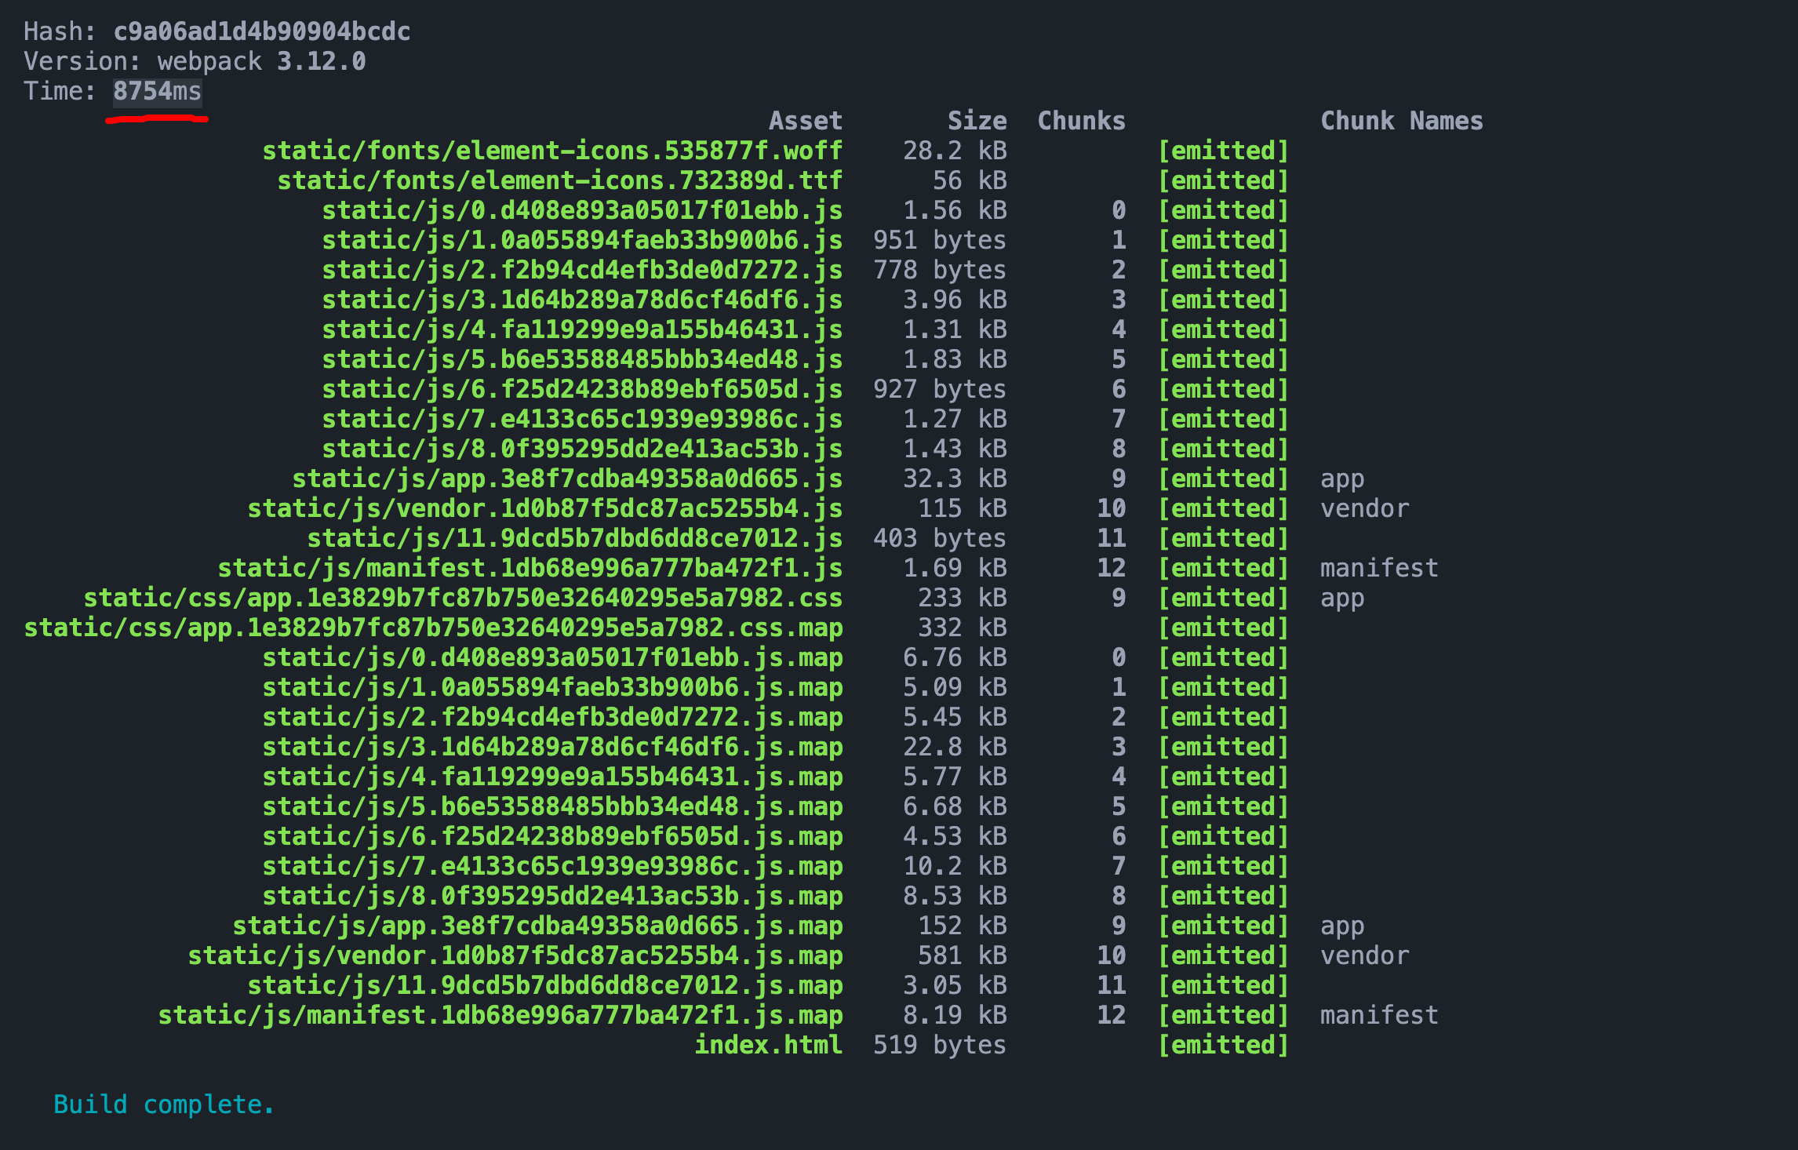Screen dimensions: 1798x1150
Task: Click the static/js/vendor.1d0b87f5dc87ac5255b4.js path
Action: point(544,509)
